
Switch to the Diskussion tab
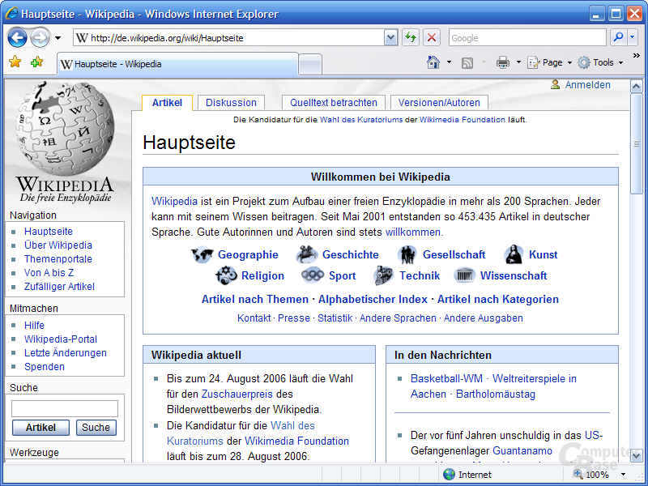(231, 103)
